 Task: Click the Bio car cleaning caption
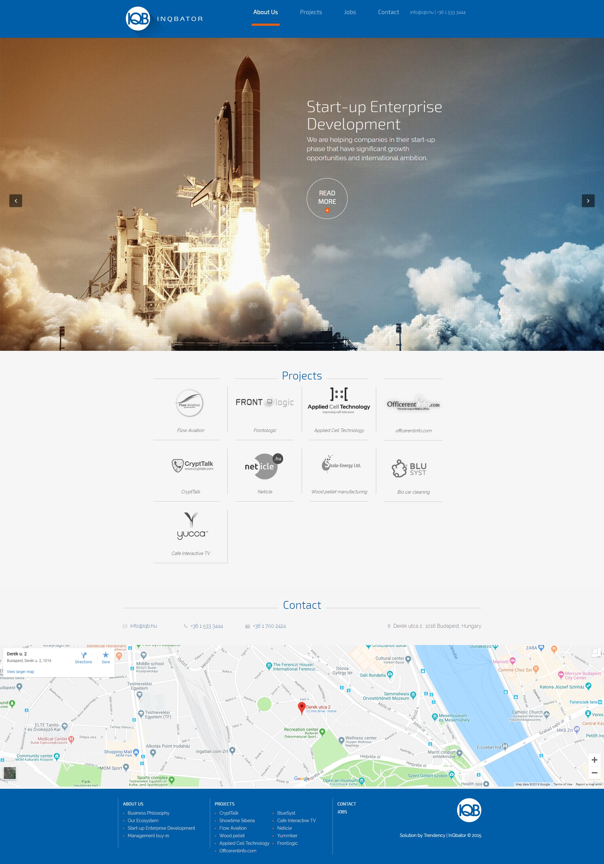point(413,492)
